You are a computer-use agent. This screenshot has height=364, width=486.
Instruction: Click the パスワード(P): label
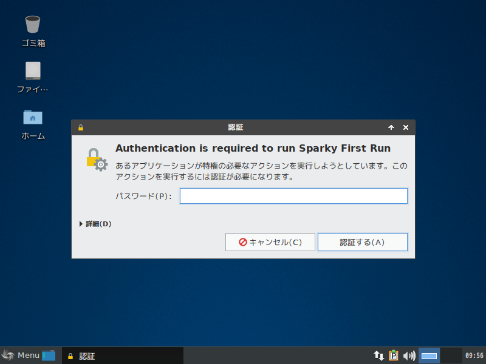pyautogui.click(x=143, y=196)
